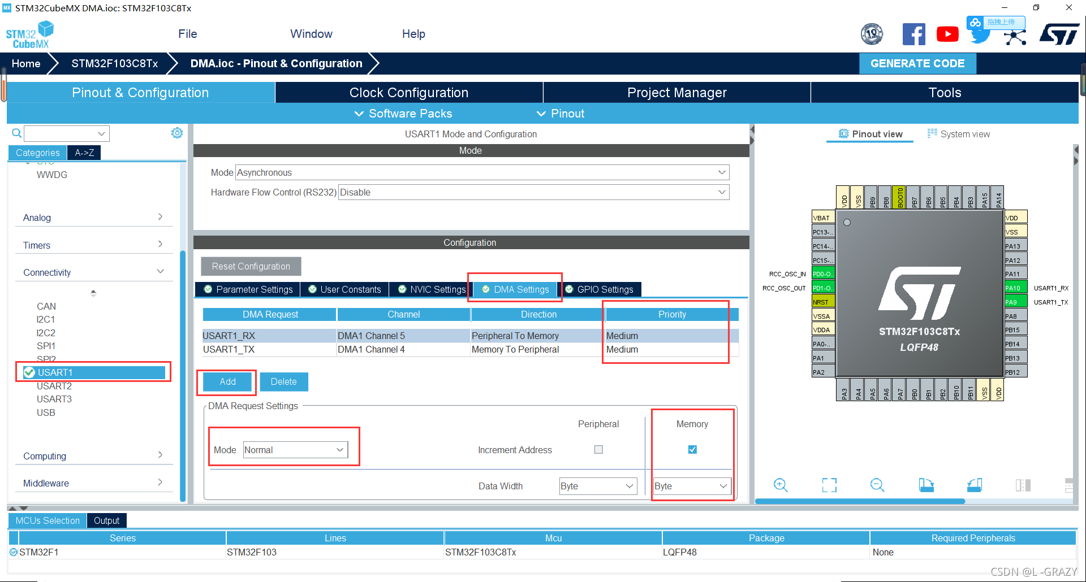Viewport: 1086px width, 582px height.
Task: Collapse the Connectivity category
Action: tap(93, 272)
